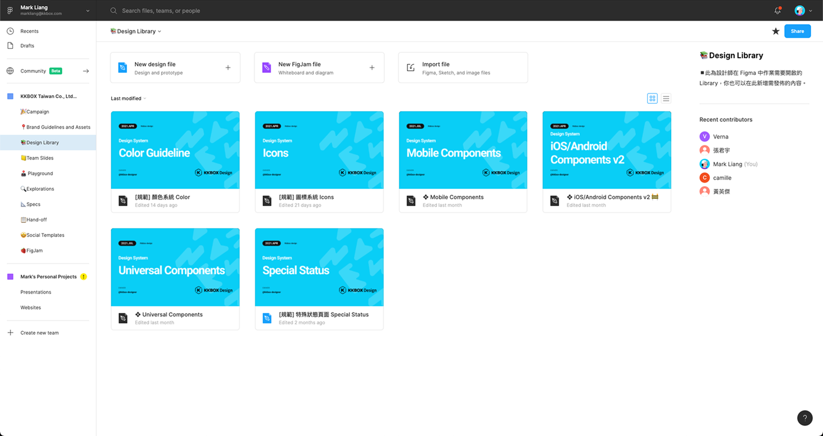Select the Design Library project in sidebar
The height and width of the screenshot is (436, 823).
[x=48, y=142]
